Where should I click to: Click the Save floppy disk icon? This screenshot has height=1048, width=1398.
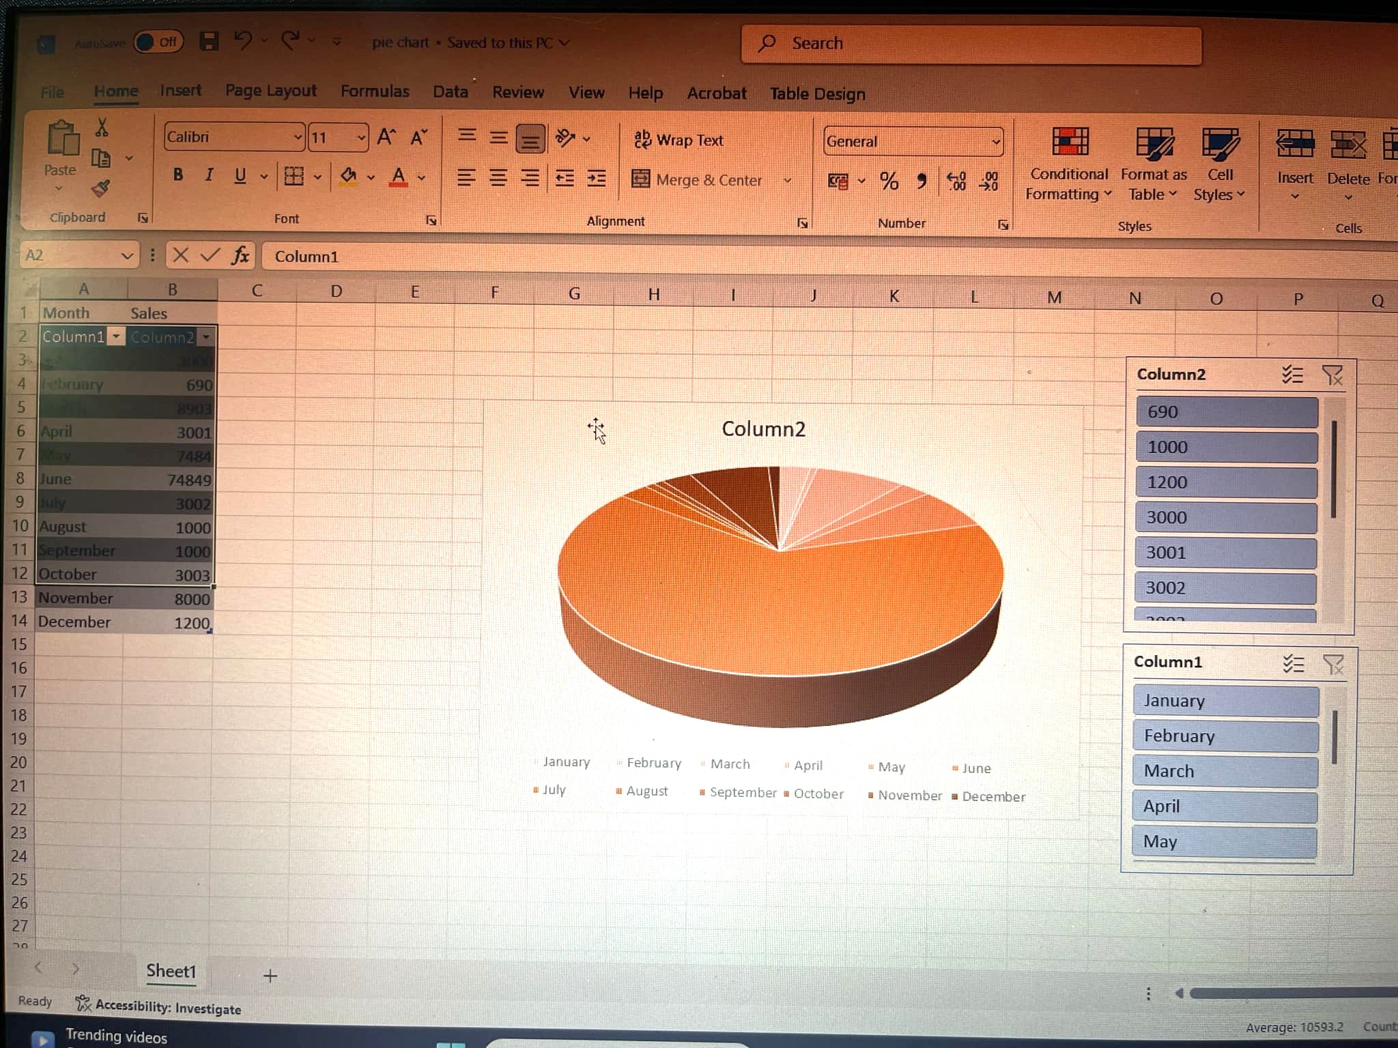[x=209, y=41]
